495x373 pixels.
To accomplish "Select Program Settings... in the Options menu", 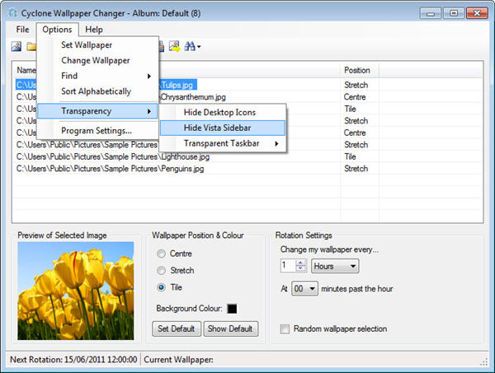I will [97, 130].
